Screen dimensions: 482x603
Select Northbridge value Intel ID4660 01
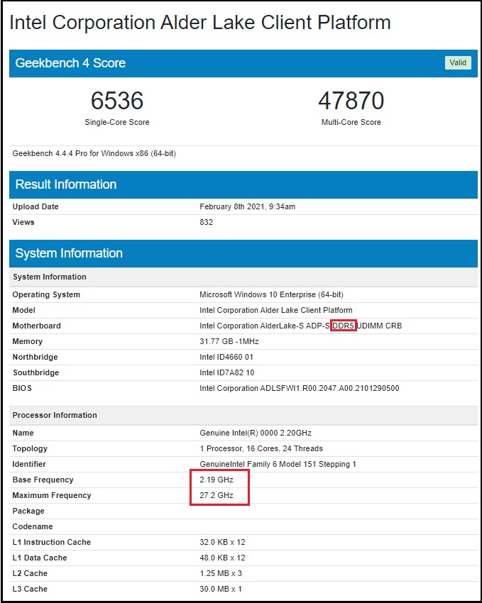coord(226,357)
